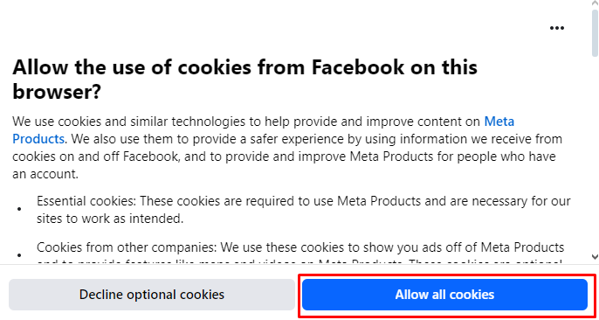Click the bullet dot beside Cookies from other companies
Image resolution: width=599 pixels, height=320 pixels.
point(19,255)
